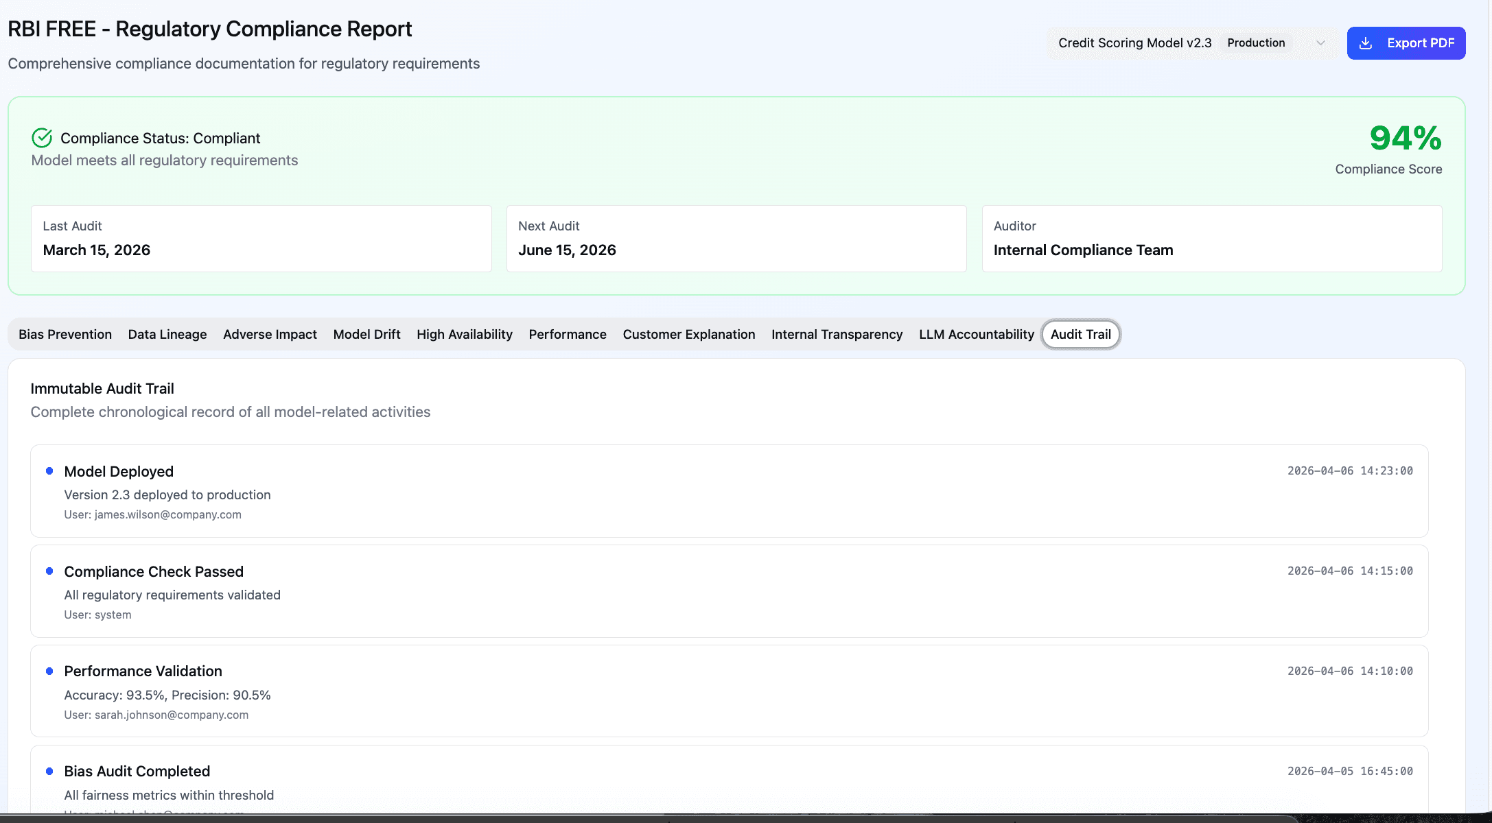Click the blue dot beside Bias Audit Completed

49,771
